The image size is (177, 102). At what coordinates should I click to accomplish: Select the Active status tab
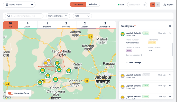click(x=27, y=25)
